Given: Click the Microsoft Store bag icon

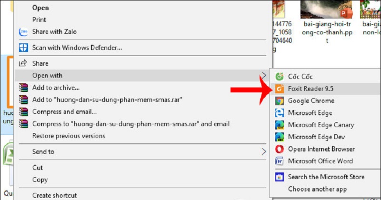Looking at the screenshot, I should tap(279, 177).
